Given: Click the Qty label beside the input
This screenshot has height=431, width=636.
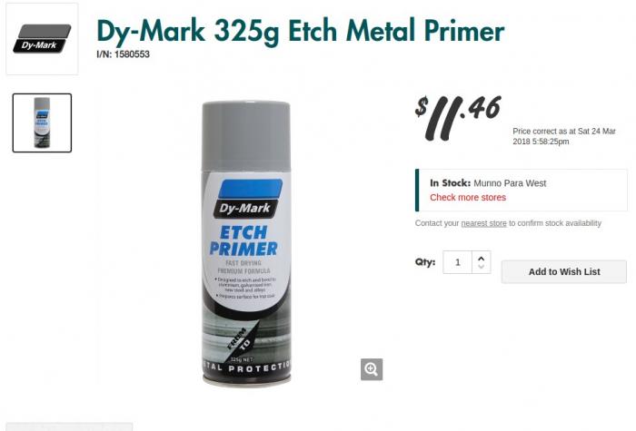Looking at the screenshot, I should tap(424, 262).
